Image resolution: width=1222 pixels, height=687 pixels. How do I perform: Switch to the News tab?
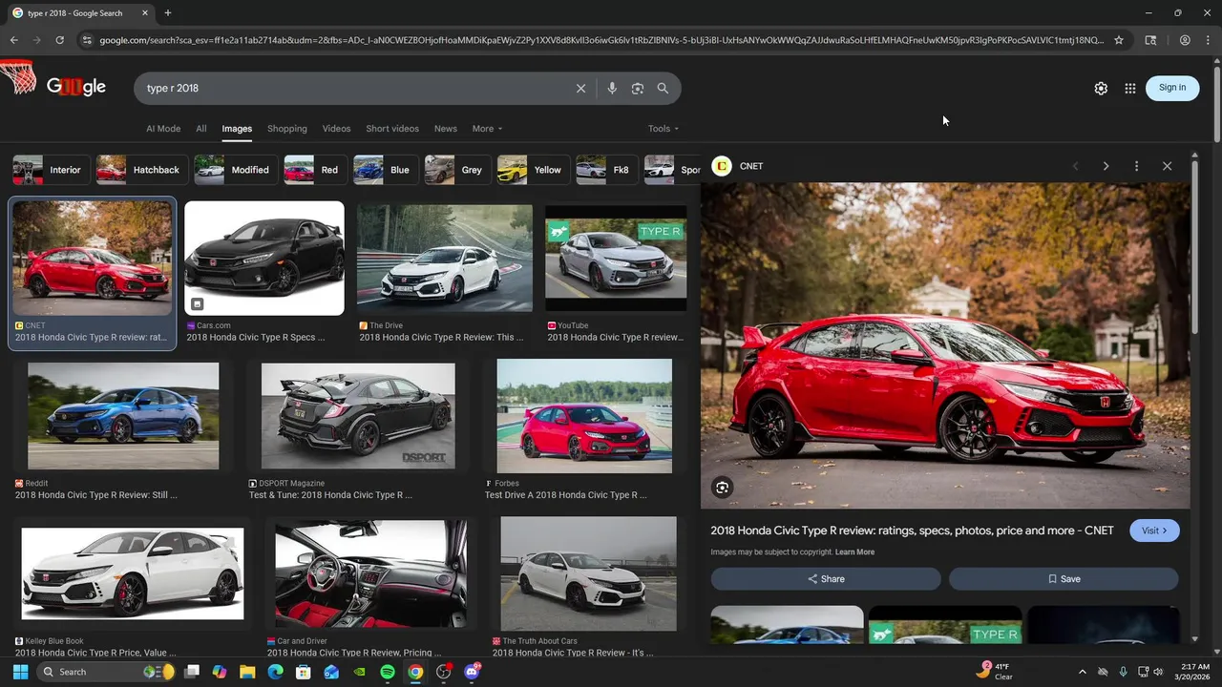pos(446,129)
